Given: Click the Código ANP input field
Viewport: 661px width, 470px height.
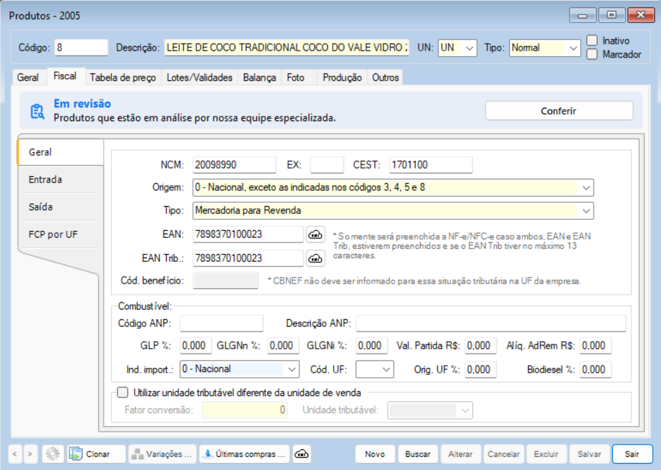Looking at the screenshot, I should coord(221,323).
